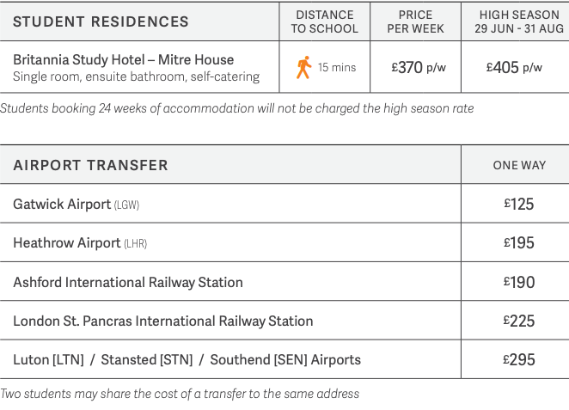Image resolution: width=569 pixels, height=410 pixels.
Task: Select the Luton / Stansted / Southend Airports row
Action: pyautogui.click(x=284, y=359)
